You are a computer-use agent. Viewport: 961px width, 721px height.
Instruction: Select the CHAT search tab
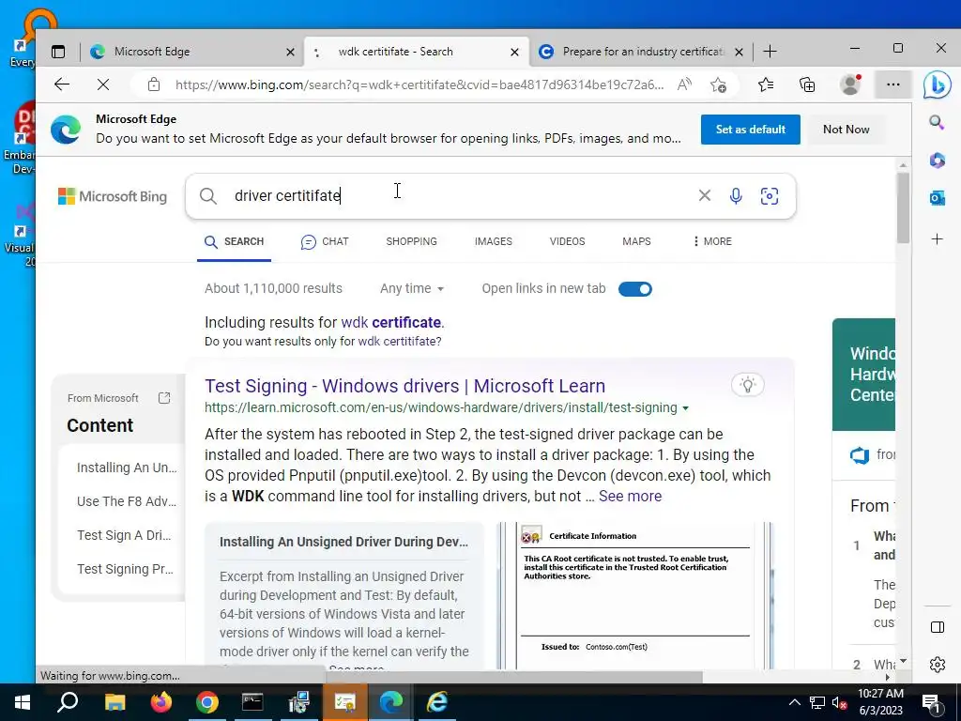(325, 241)
